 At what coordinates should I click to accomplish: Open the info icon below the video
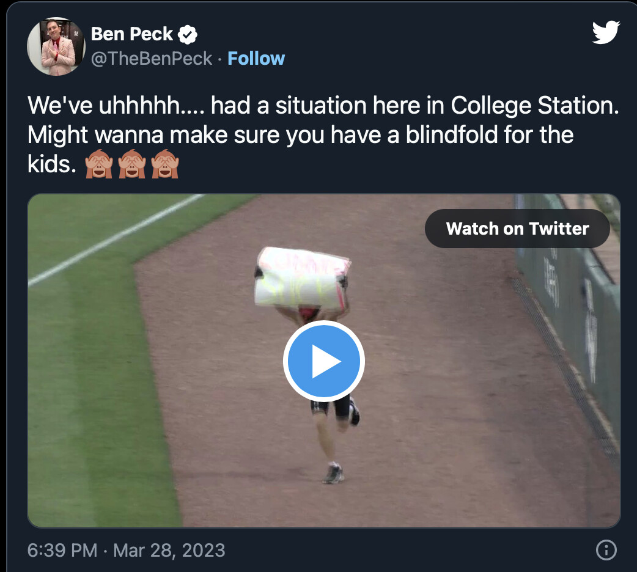coord(605,550)
